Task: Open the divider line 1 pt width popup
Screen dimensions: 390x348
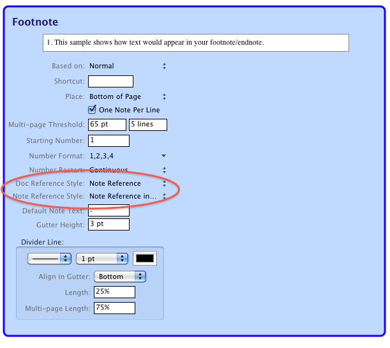Action: [x=102, y=259]
